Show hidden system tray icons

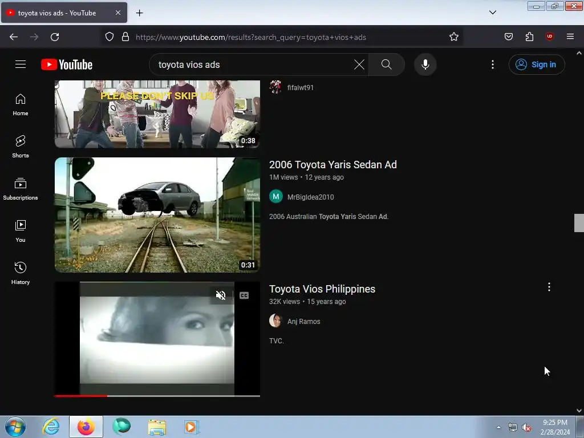click(x=498, y=427)
